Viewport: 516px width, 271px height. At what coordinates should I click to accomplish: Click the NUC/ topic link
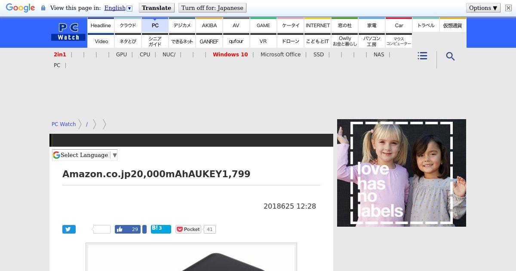[x=169, y=54]
